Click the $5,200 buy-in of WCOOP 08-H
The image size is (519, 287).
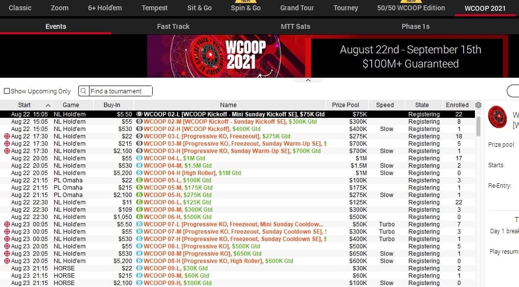click(122, 261)
